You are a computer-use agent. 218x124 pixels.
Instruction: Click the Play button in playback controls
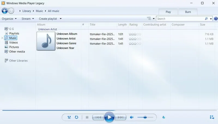(x=109, y=117)
